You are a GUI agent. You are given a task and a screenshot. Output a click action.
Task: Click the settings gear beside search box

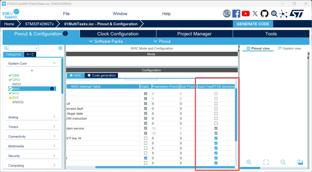click(60, 48)
